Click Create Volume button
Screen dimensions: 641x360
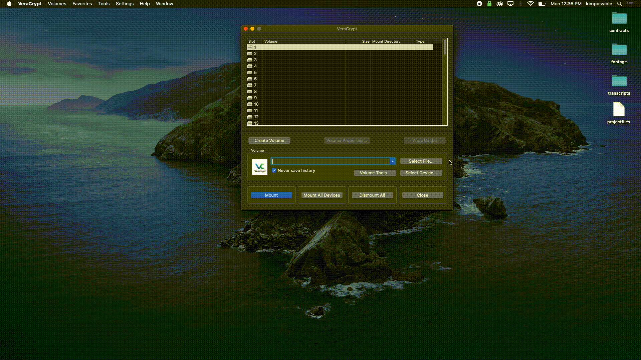(x=269, y=141)
